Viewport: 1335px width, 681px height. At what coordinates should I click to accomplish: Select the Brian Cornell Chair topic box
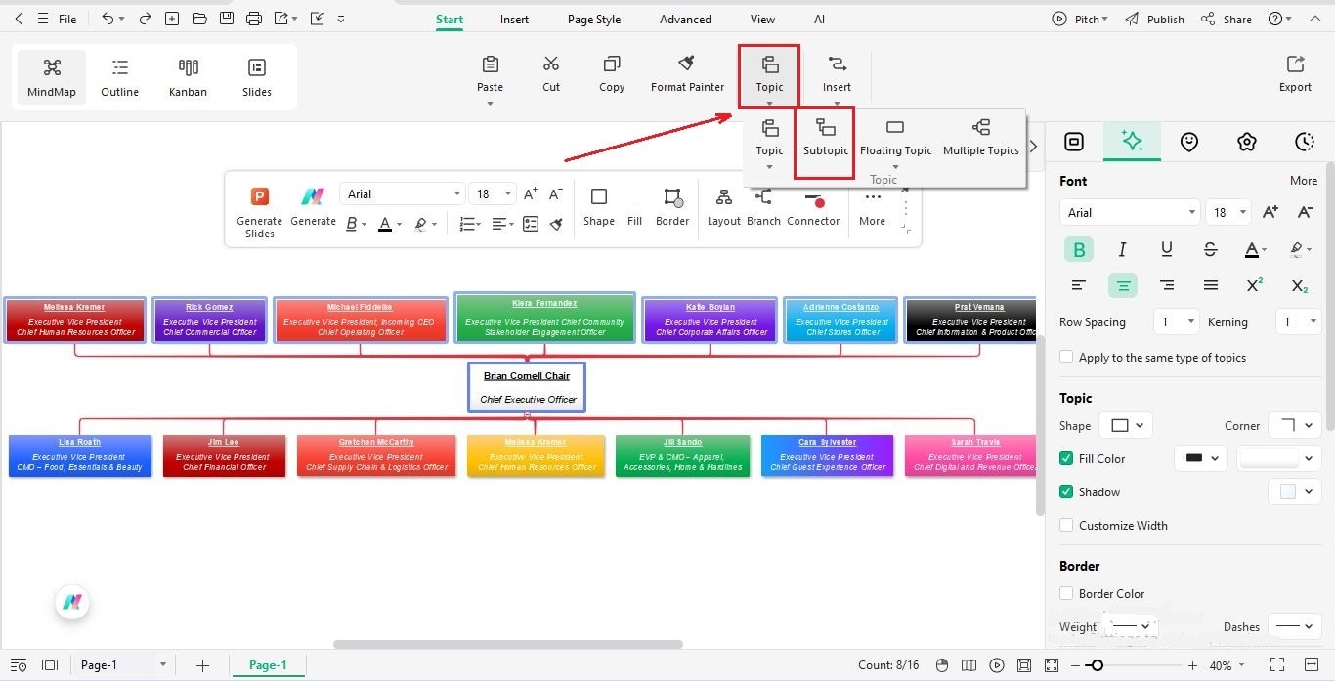527,387
